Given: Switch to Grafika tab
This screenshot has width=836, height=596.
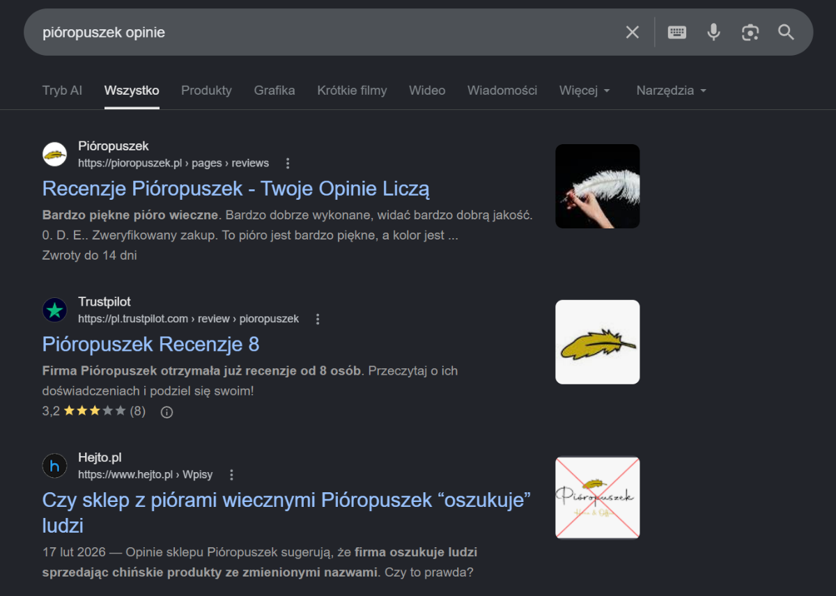Looking at the screenshot, I should click(x=274, y=91).
